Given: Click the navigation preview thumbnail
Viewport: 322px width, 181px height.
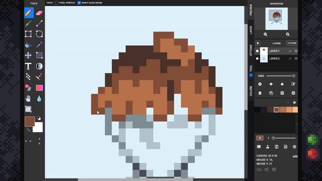Looking at the screenshot, I should (x=276, y=19).
